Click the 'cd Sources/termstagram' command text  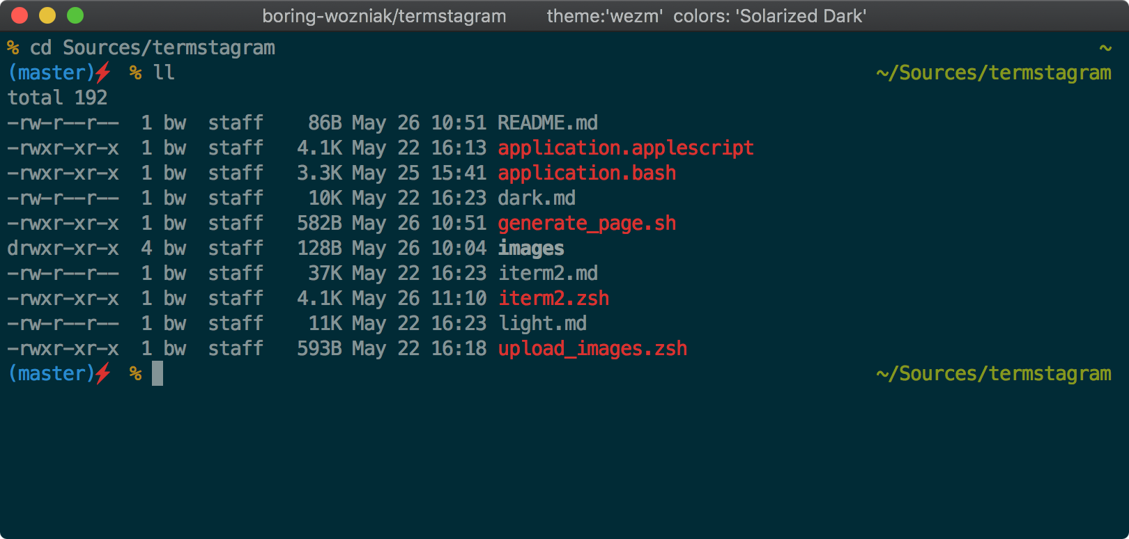pos(152,47)
